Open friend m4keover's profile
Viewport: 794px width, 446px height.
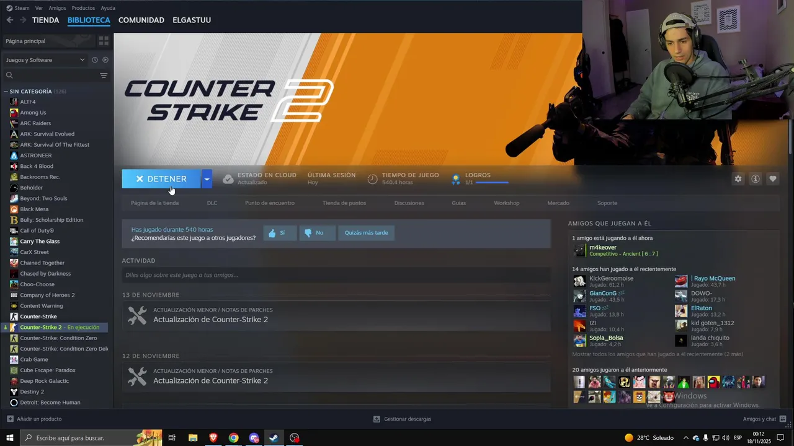(x=602, y=247)
